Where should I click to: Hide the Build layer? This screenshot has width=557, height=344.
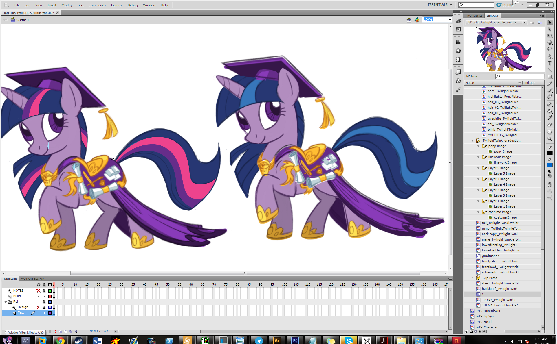[39, 296]
